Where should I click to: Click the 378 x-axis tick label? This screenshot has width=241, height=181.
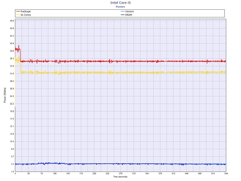(160, 173)
